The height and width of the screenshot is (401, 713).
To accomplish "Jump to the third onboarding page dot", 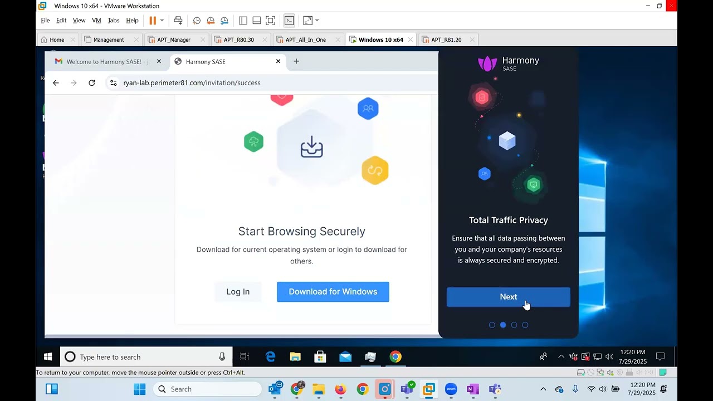I will (x=514, y=325).
